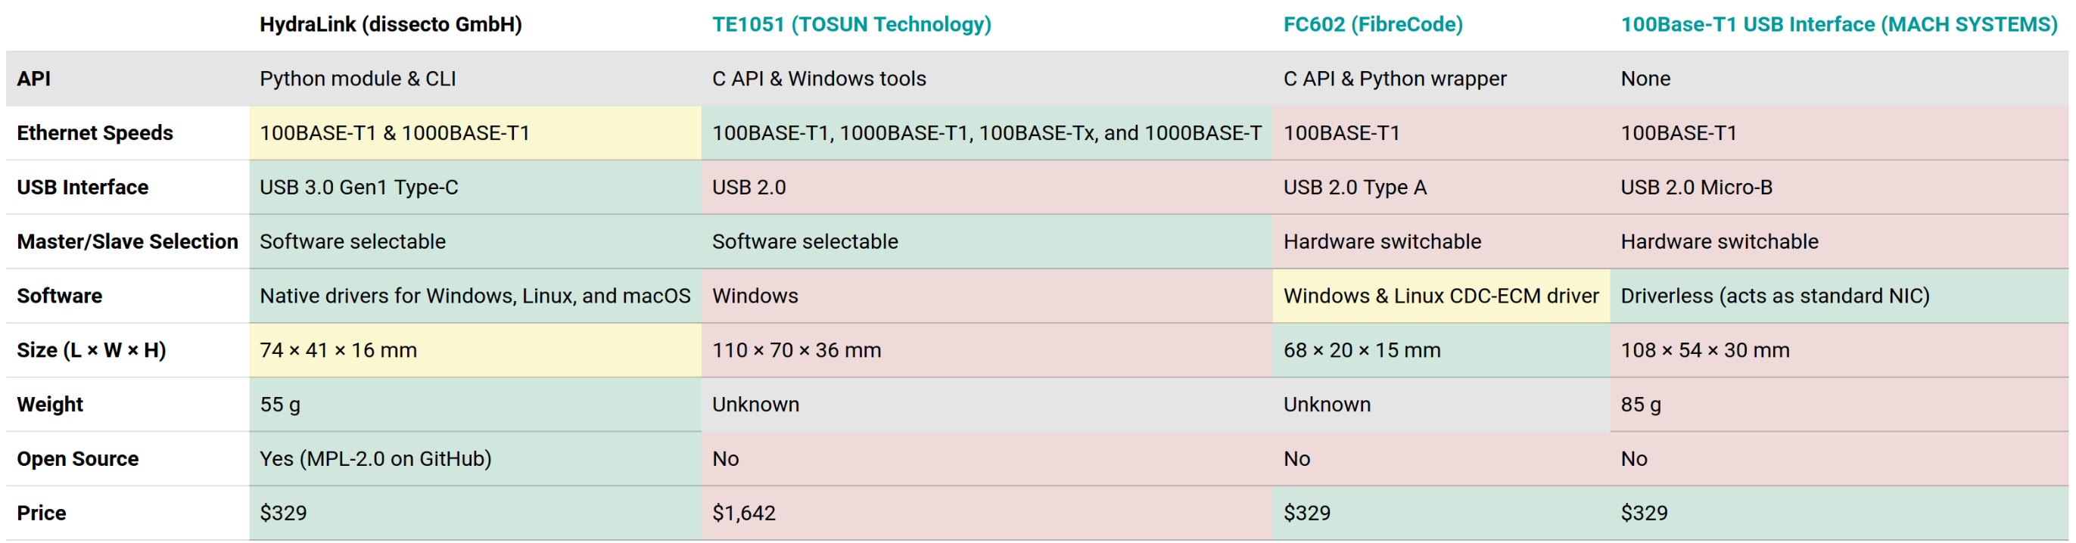The height and width of the screenshot is (543, 2076).
Task: Select the 55 g weight cell
Action: [x=475, y=405]
